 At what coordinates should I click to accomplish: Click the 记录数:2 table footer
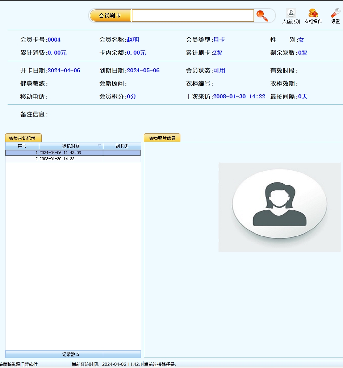coord(71,354)
